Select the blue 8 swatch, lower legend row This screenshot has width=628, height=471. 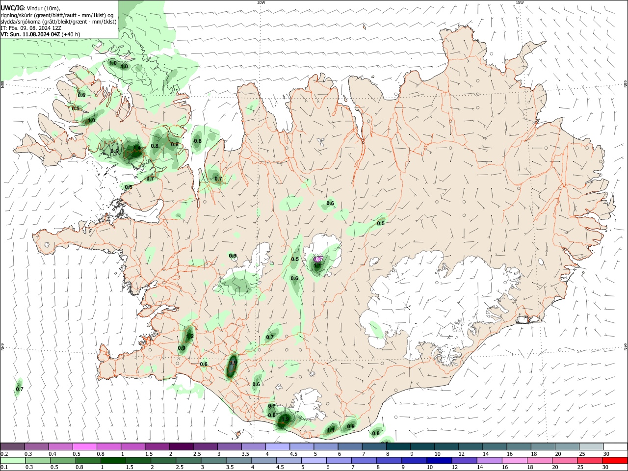point(389,460)
